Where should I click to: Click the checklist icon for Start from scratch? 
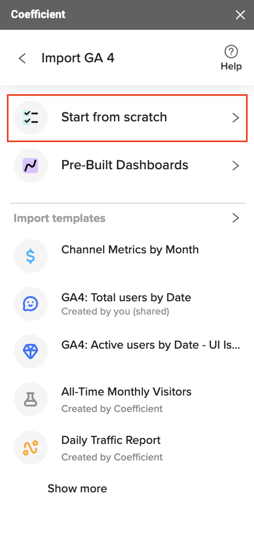[30, 118]
